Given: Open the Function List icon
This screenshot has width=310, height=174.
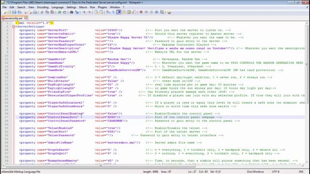Looking at the screenshot, I should pyautogui.click(x=134, y=12).
